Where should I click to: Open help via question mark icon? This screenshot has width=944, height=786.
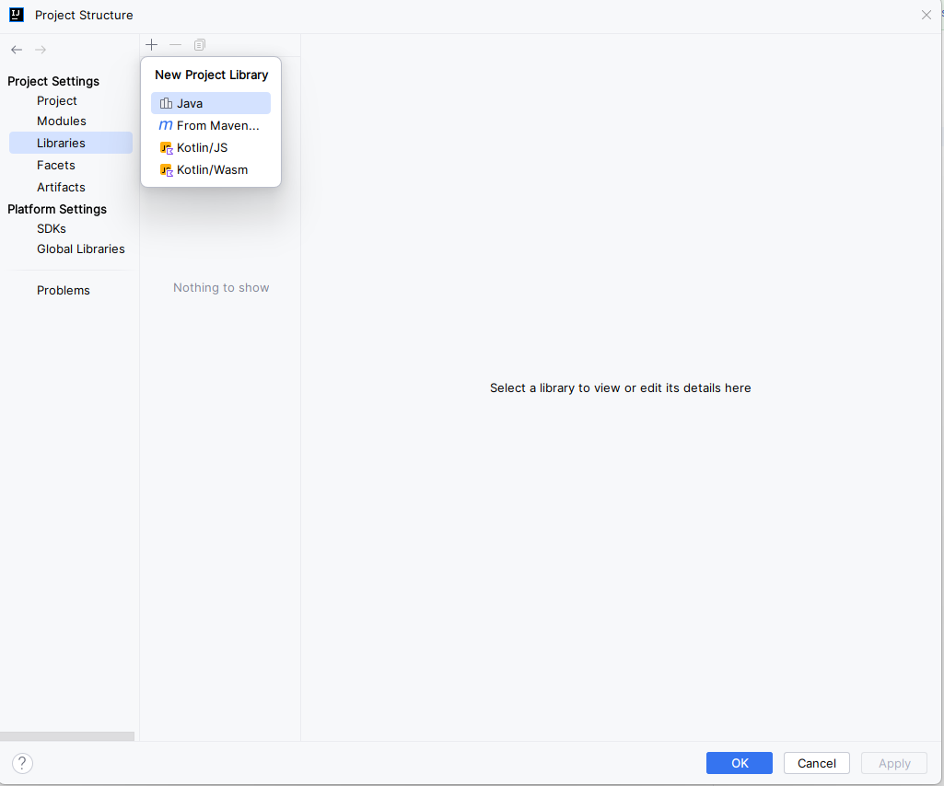tap(22, 763)
